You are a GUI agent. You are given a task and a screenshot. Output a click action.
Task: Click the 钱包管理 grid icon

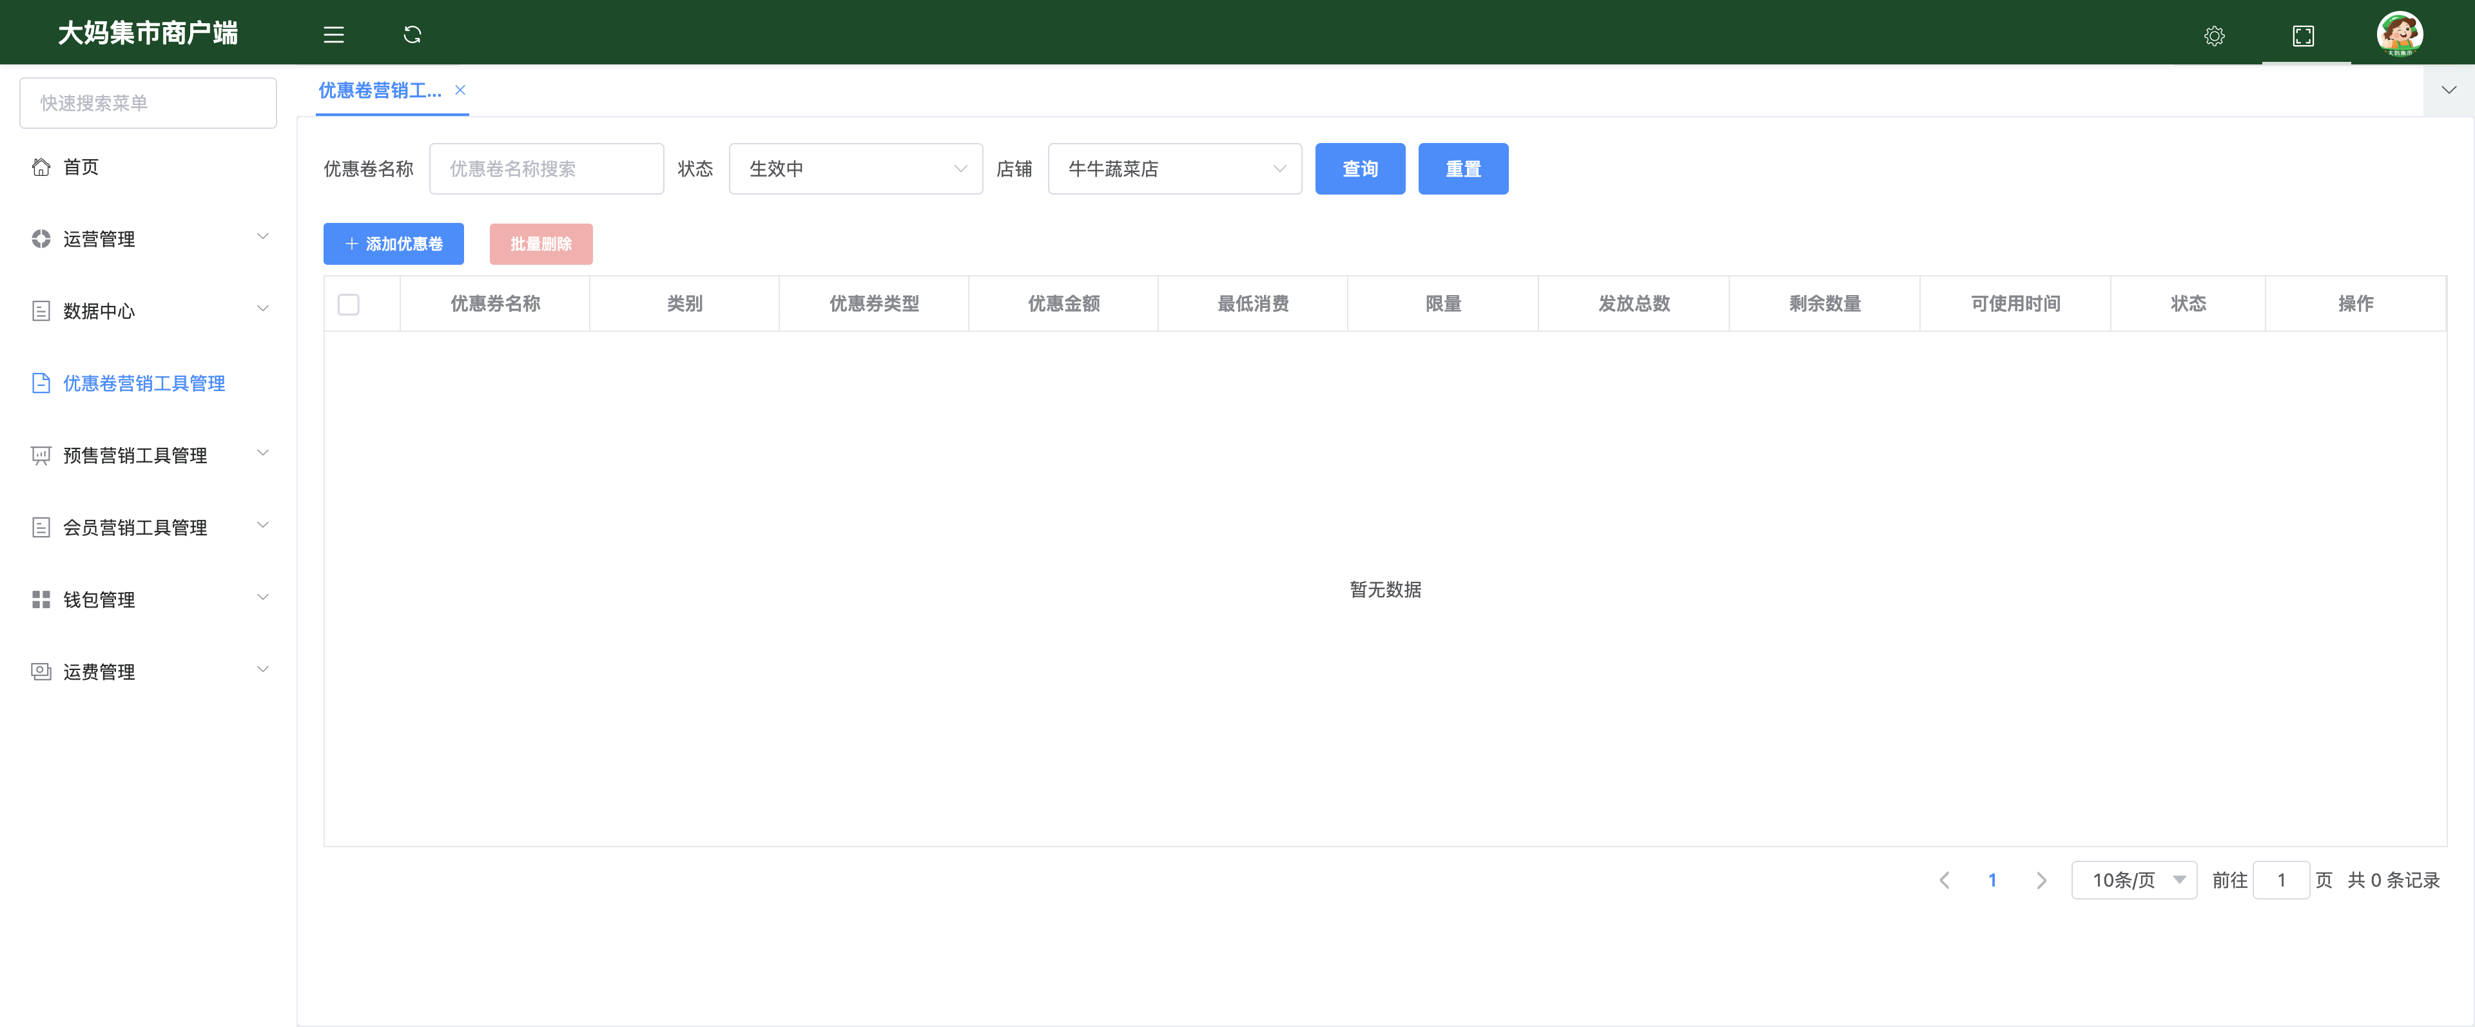tap(41, 599)
